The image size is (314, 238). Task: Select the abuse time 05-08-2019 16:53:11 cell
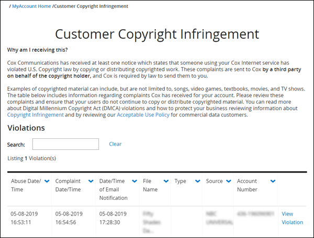tap(24, 218)
